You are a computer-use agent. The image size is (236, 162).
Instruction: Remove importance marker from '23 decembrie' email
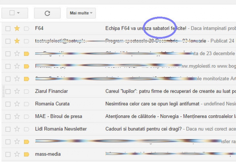[26, 54]
